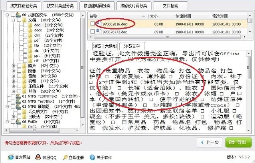The width and height of the screenshot is (255, 163).
Task: Click the 970670472.doc file icon
Action: tap(99, 31)
